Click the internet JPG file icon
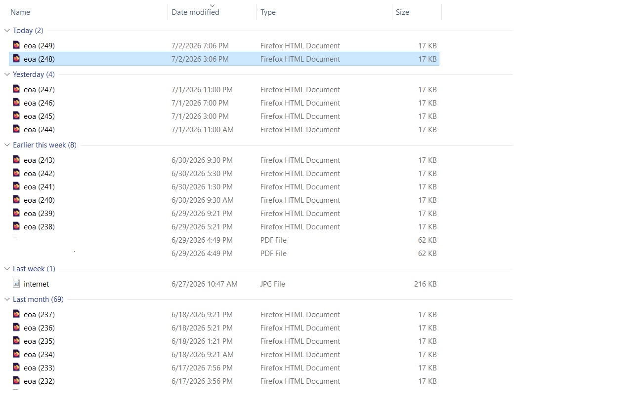This screenshot has width=639, height=403. (x=16, y=284)
